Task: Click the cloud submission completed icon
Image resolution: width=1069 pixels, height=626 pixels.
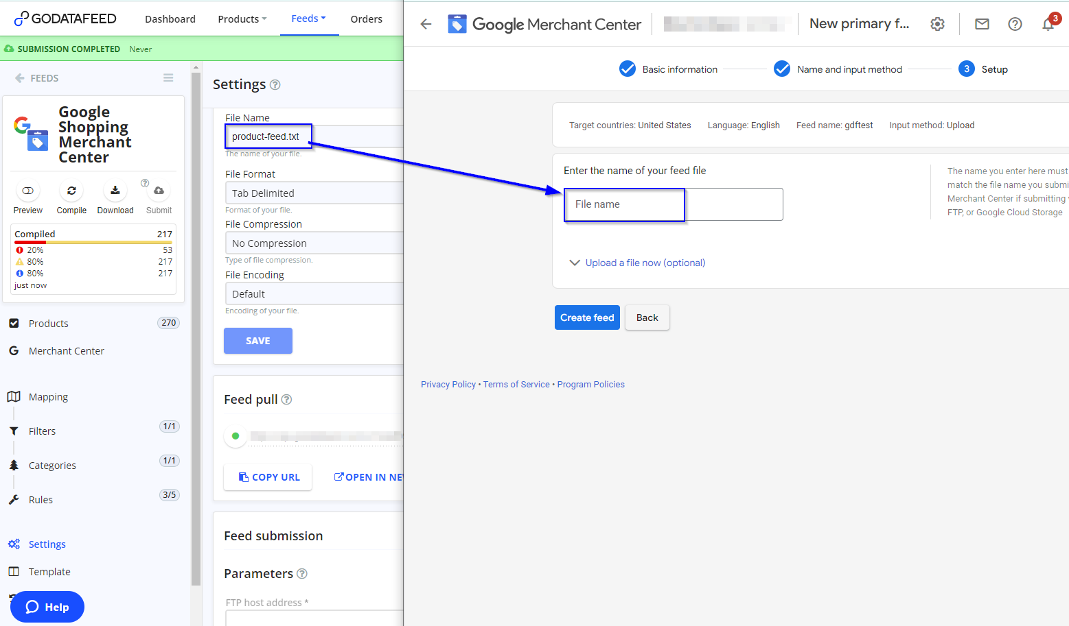Action: click(x=9, y=49)
